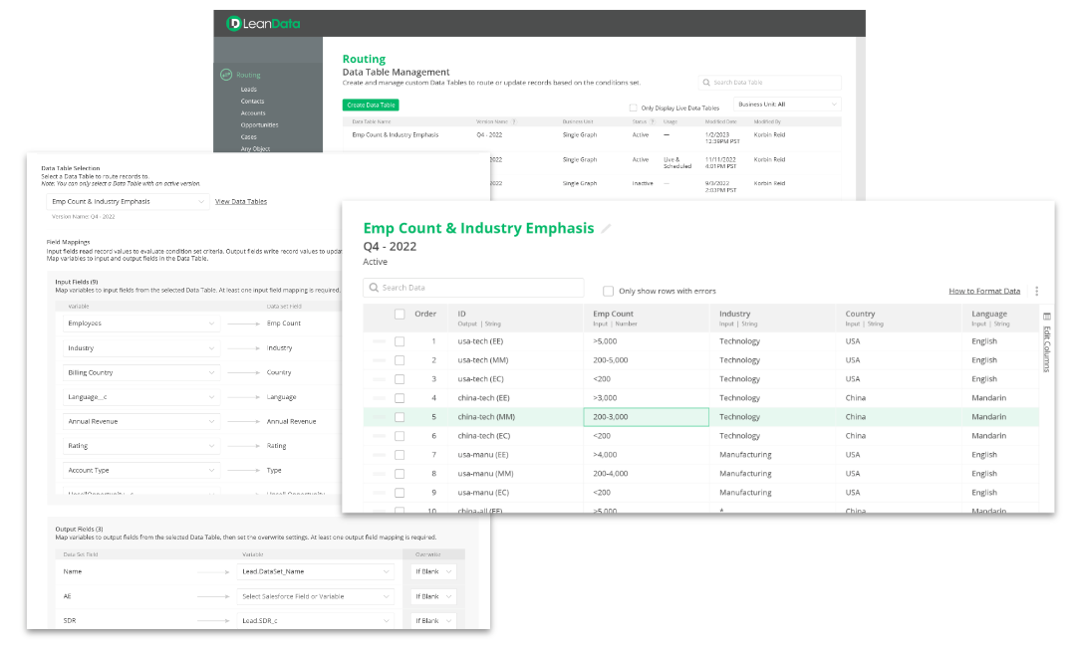Image resolution: width=1074 pixels, height=651 pixels.
Task: Select the checkbox for row 1 usa-tech (EE)
Action: [400, 341]
